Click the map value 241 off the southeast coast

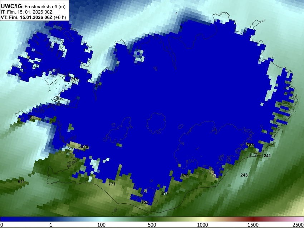click(x=267, y=155)
